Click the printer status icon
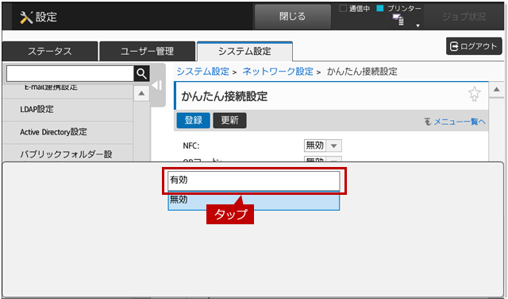The image size is (508, 299). (x=398, y=19)
